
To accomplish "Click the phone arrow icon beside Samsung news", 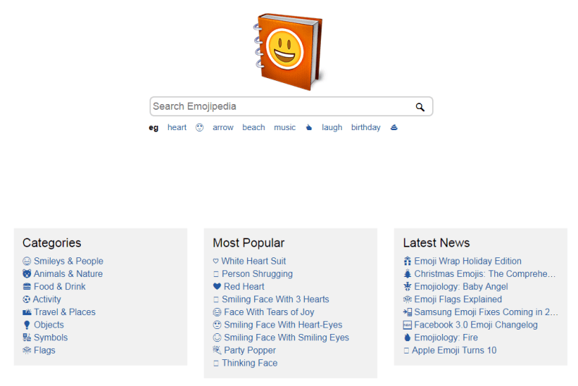I will click(x=407, y=312).
